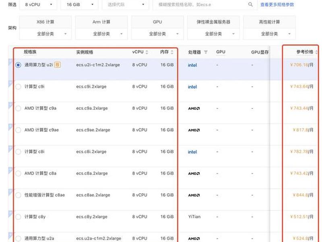
Task: Open the 处理器 column filter icon
Action: pyautogui.click(x=206, y=52)
